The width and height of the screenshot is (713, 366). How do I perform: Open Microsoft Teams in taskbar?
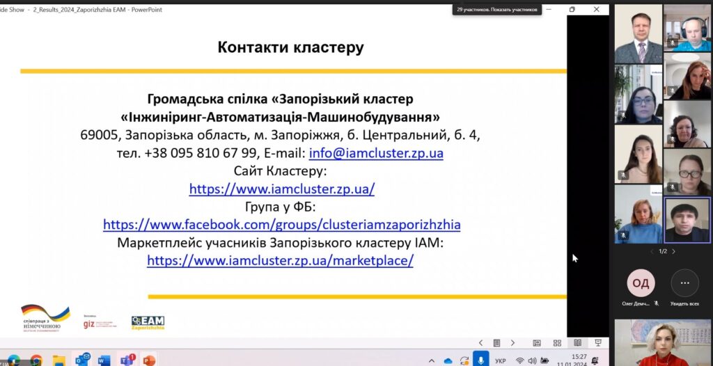point(127,360)
